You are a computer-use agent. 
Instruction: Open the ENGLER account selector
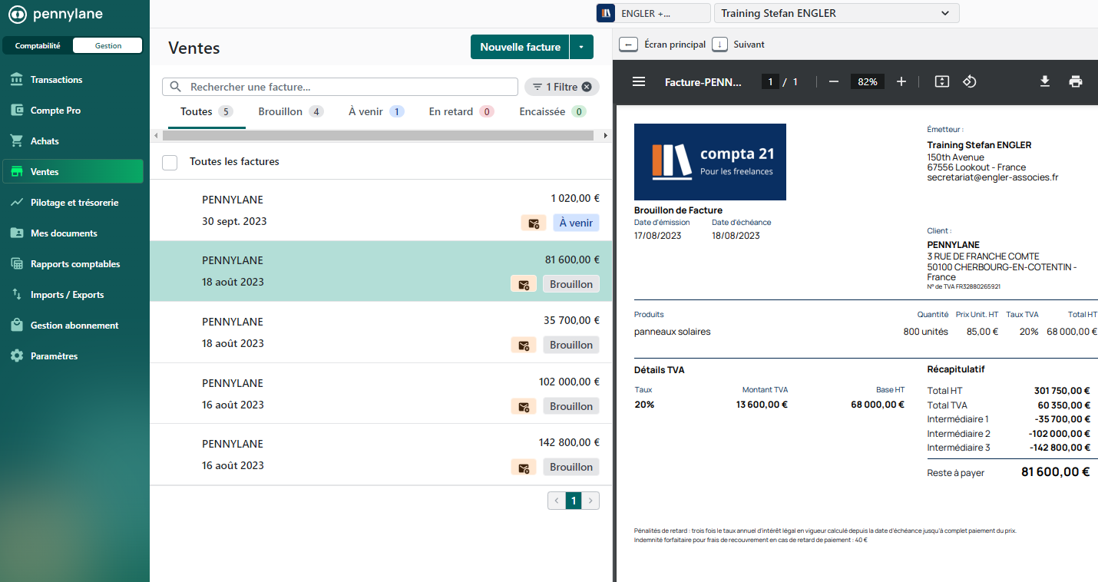(x=653, y=13)
